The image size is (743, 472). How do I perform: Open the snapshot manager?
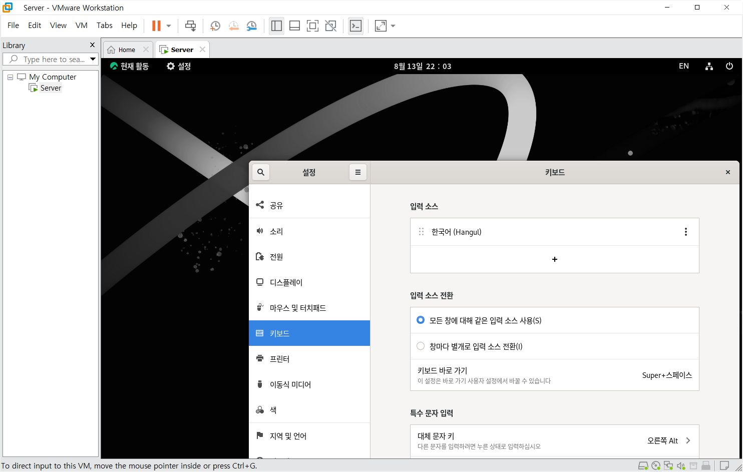[251, 26]
